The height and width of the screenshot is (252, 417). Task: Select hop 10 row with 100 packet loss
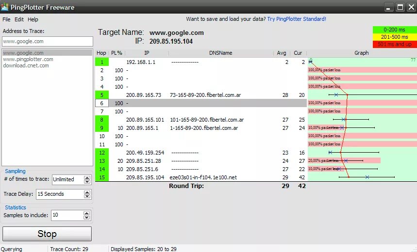point(201,136)
